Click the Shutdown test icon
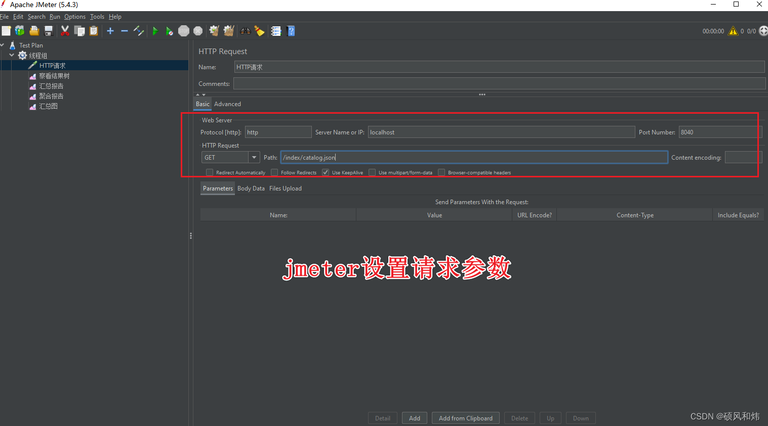This screenshot has height=426, width=768. pos(198,31)
